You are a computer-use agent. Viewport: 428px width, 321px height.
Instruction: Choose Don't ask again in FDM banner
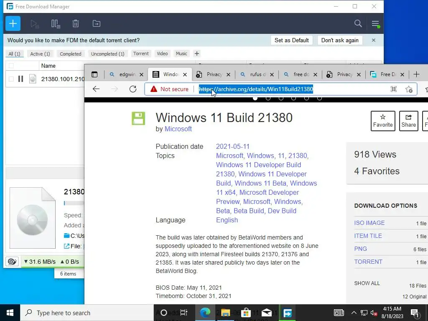tap(340, 41)
